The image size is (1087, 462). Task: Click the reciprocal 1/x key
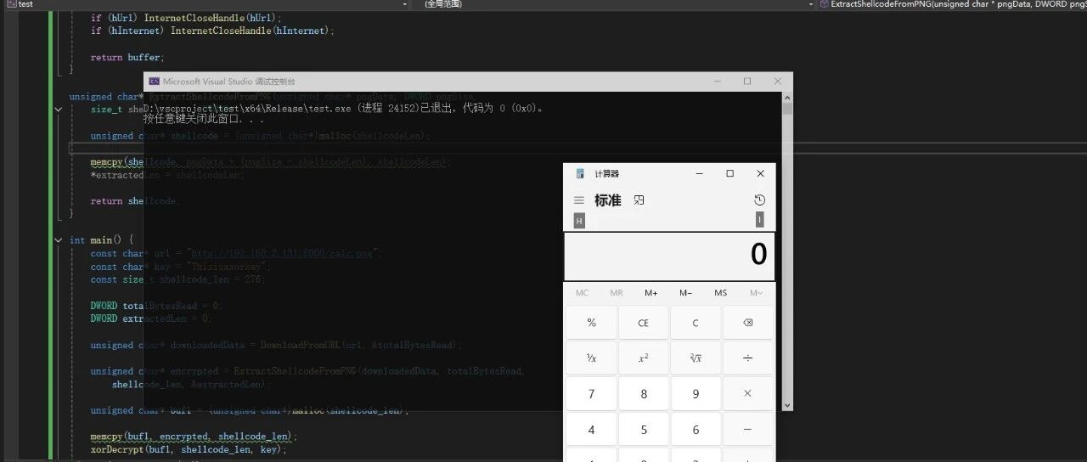pos(592,358)
